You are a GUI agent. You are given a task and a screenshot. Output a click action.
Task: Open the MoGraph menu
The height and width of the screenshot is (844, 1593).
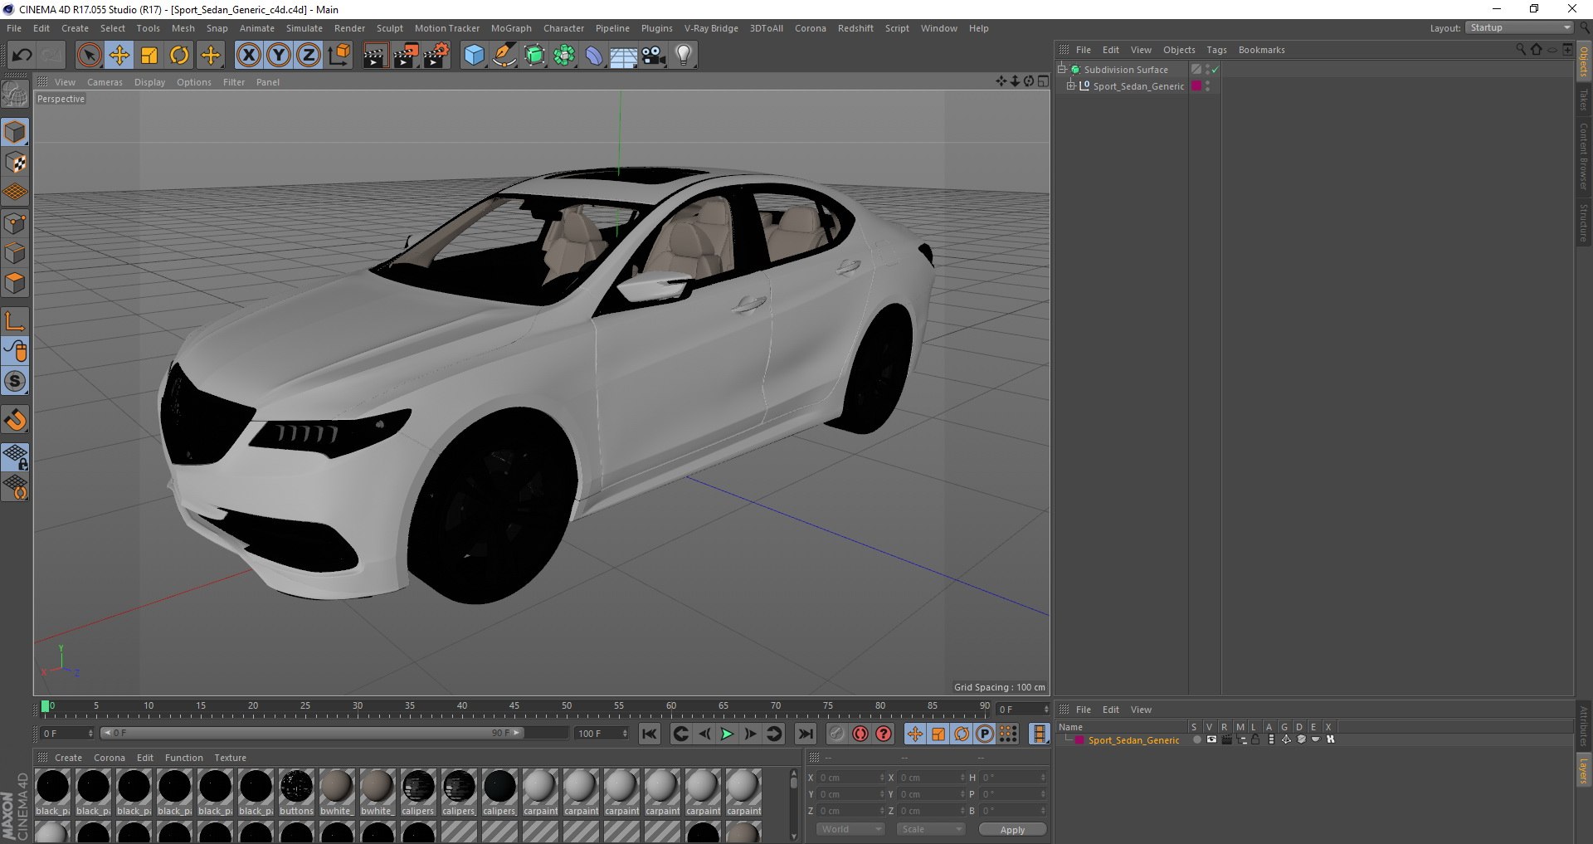(x=511, y=28)
